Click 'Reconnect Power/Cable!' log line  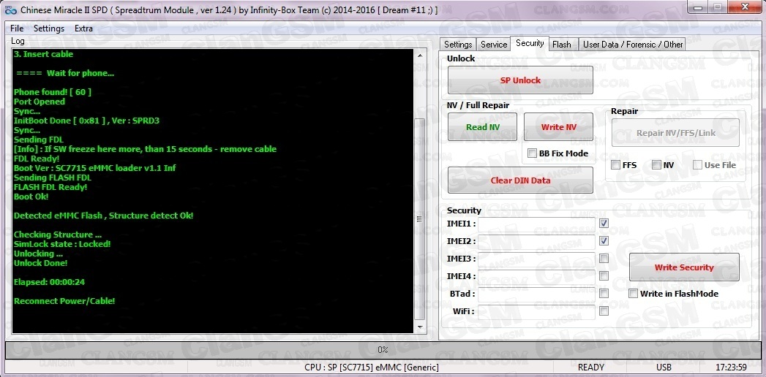coord(64,301)
